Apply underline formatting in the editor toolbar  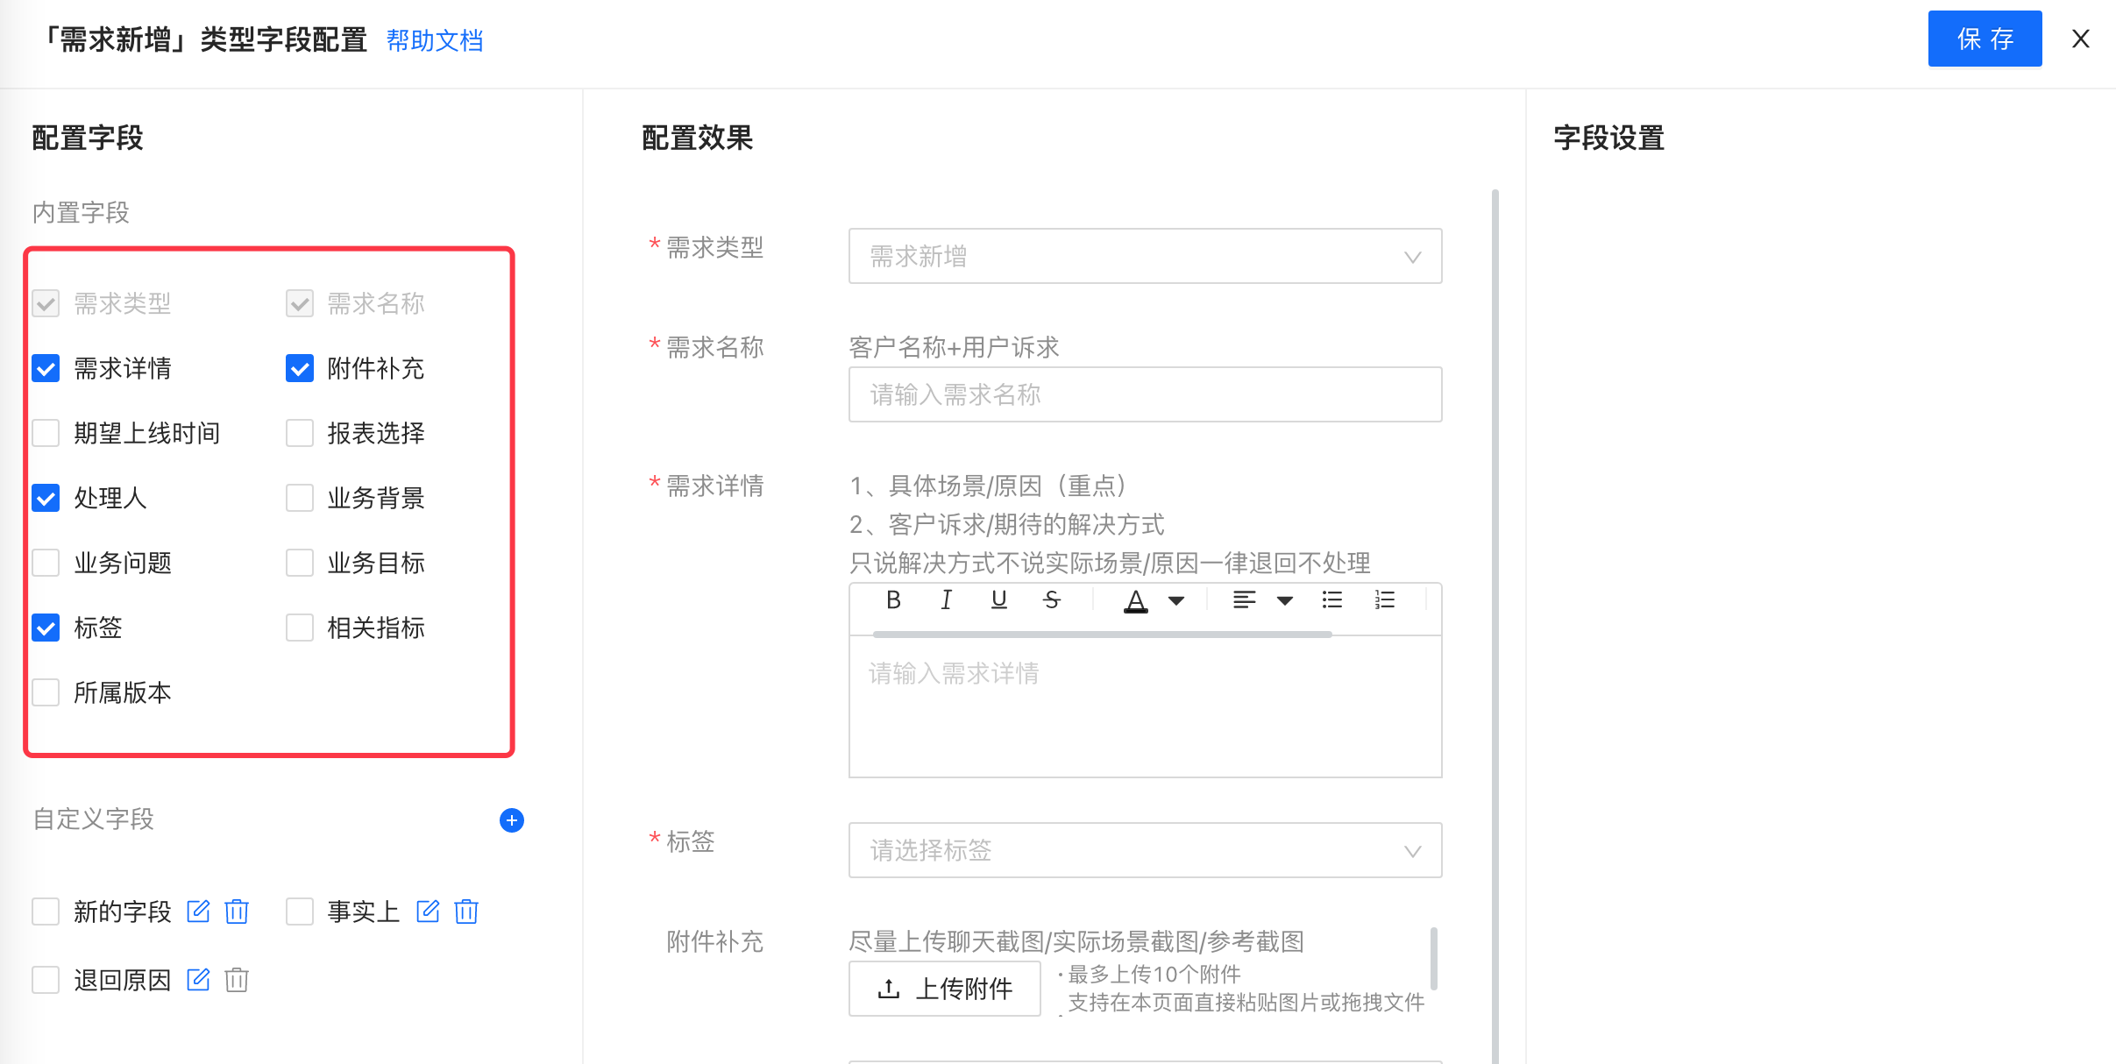(998, 600)
